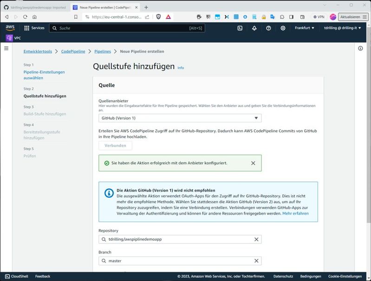
Task: Switch to the tdrilling/awspiplinedemoapp GitHub tab
Action: [35, 7]
